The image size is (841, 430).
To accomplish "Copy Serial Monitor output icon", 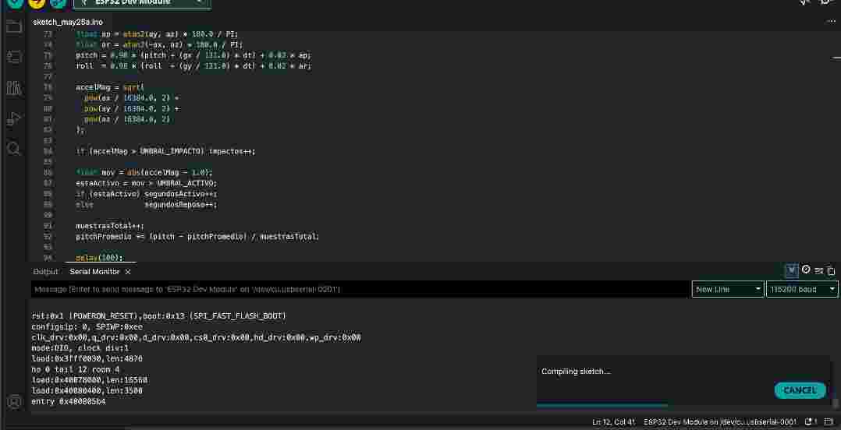I will (x=832, y=271).
